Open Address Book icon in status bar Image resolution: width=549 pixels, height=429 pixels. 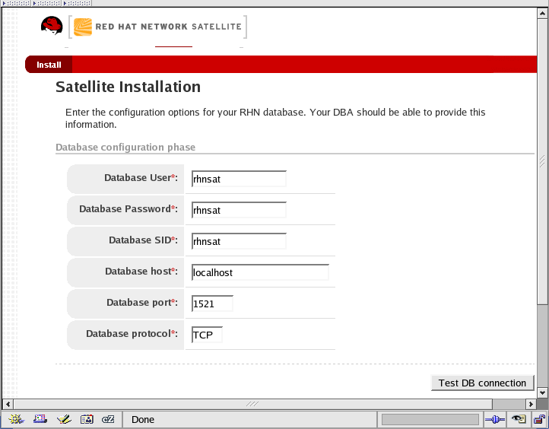(86, 419)
